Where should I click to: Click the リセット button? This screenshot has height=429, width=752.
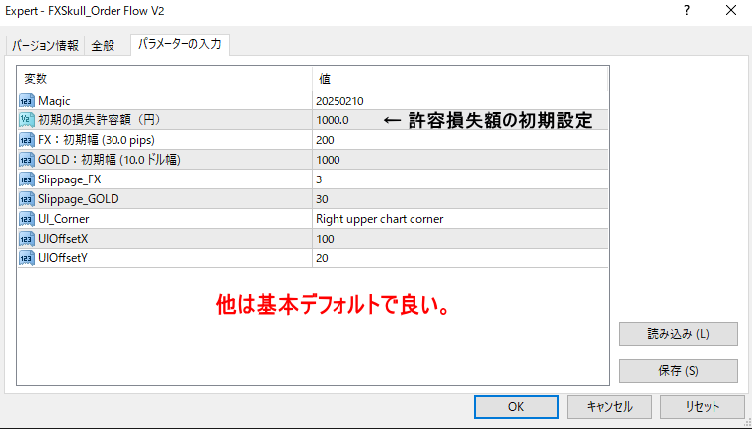tap(702, 406)
